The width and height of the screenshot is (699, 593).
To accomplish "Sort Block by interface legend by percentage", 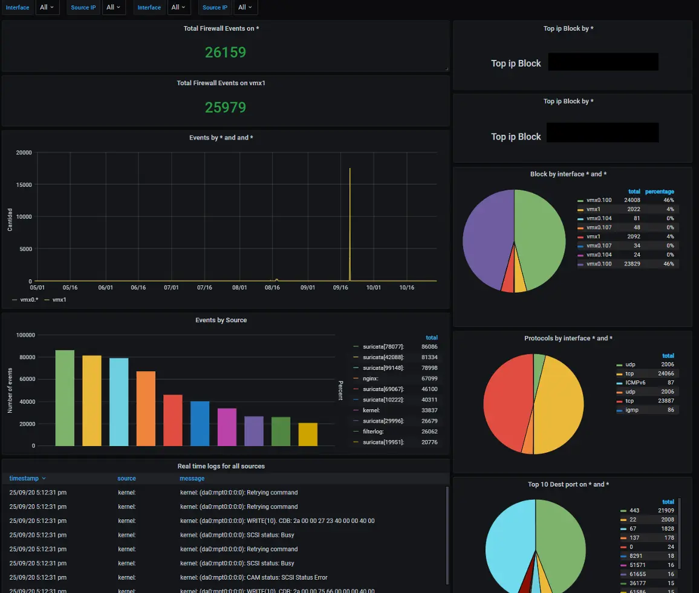I will [x=659, y=192].
